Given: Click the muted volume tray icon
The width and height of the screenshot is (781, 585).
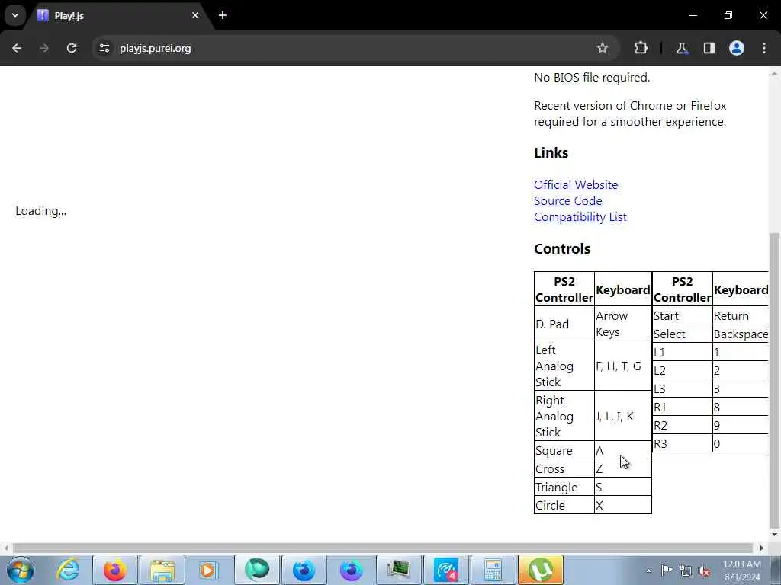Looking at the screenshot, I should [x=704, y=571].
